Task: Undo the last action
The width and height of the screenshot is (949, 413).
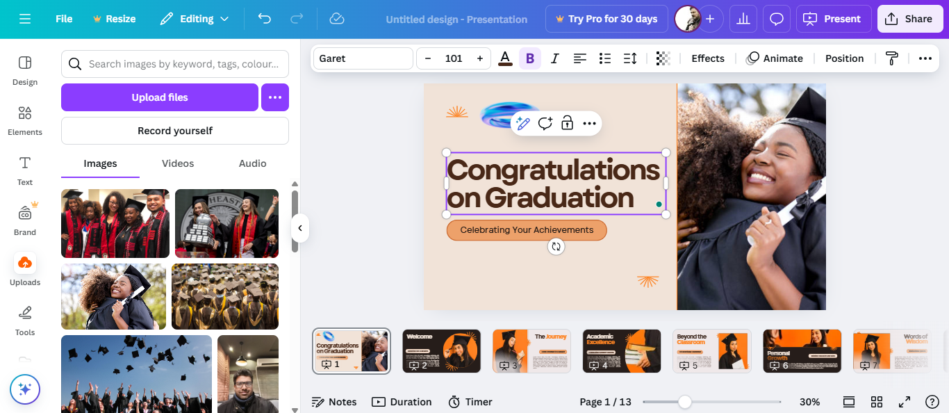Action: point(265,19)
